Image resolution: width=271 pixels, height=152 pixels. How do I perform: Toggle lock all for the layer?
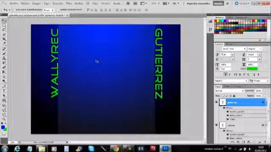click(x=234, y=96)
